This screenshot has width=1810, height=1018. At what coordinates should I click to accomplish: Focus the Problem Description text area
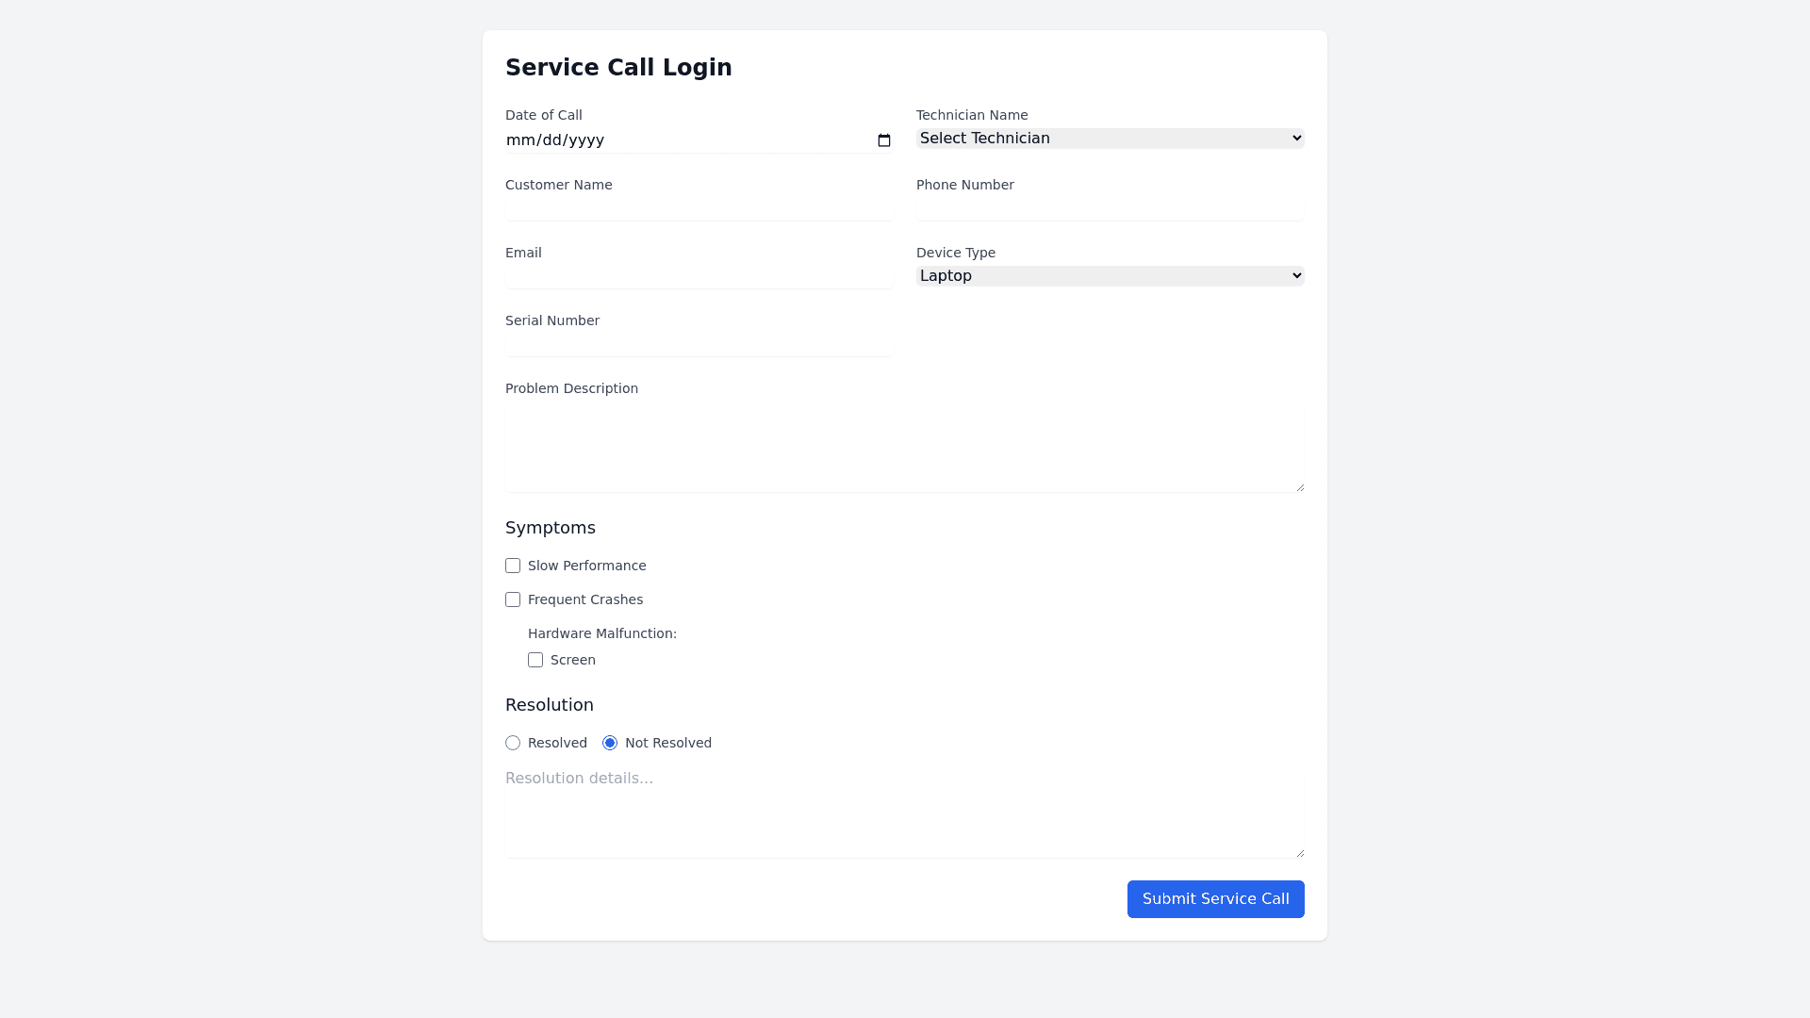pos(904,450)
